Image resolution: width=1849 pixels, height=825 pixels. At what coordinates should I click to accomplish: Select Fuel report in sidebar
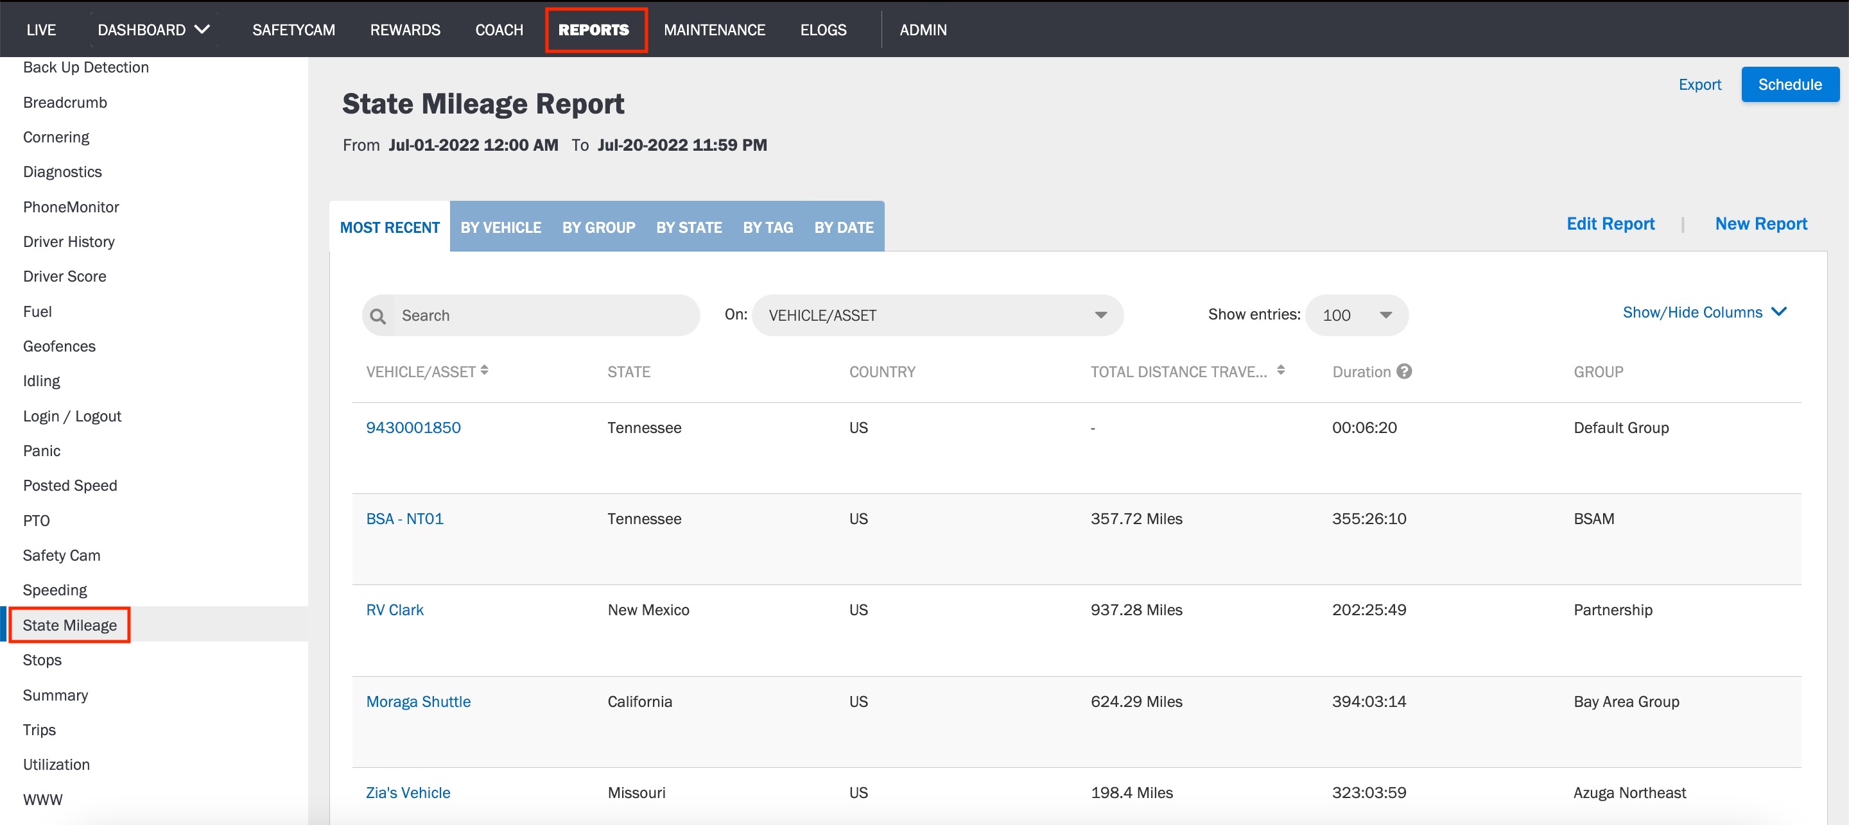click(37, 311)
